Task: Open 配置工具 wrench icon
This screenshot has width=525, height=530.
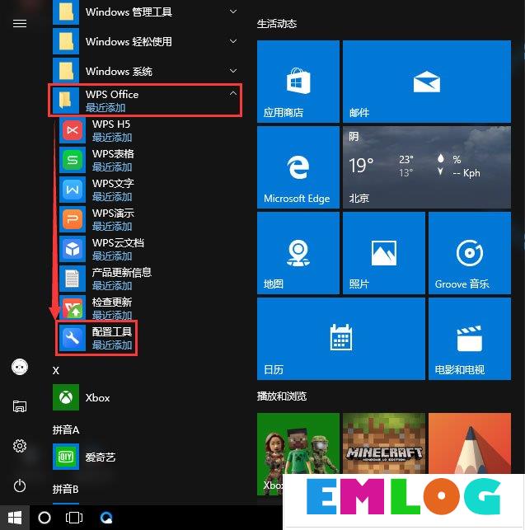Action: tap(73, 338)
